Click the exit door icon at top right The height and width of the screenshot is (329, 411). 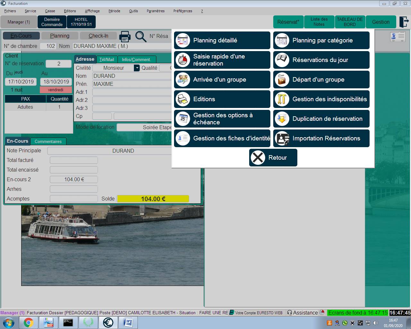pos(403,22)
